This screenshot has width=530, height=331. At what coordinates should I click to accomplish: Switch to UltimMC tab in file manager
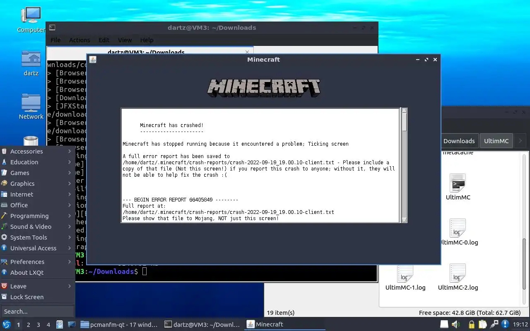(496, 141)
